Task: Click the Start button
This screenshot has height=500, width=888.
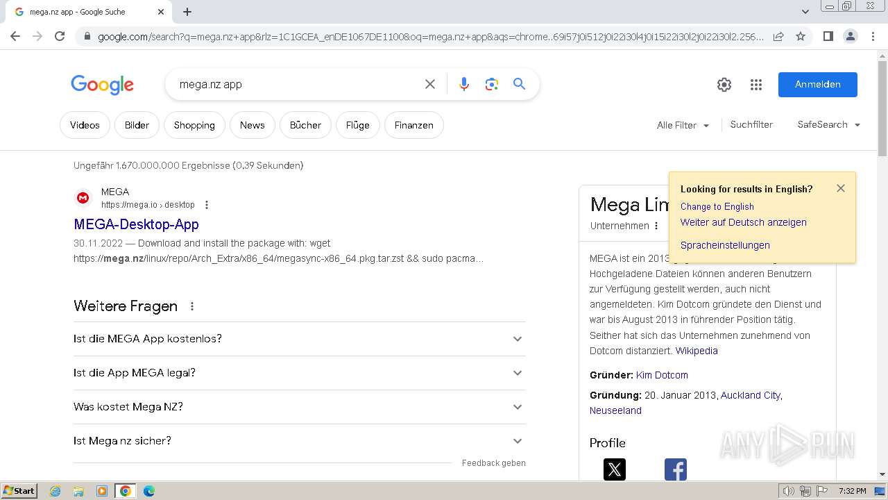Action: pos(19,491)
